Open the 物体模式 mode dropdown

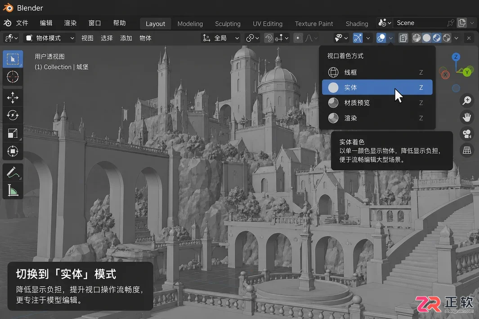(x=50, y=38)
